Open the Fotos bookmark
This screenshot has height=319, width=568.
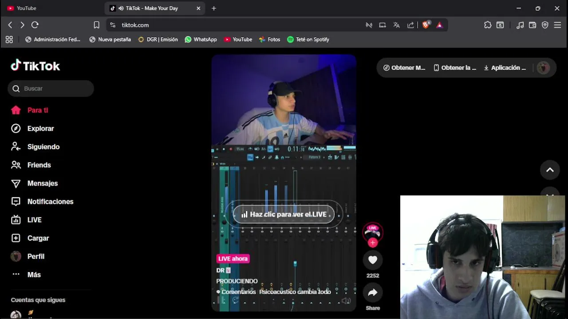269,39
